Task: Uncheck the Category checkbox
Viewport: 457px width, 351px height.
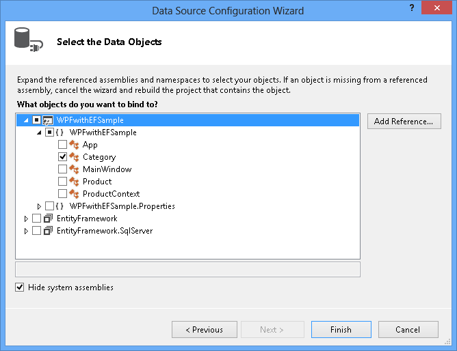Action: click(x=63, y=157)
